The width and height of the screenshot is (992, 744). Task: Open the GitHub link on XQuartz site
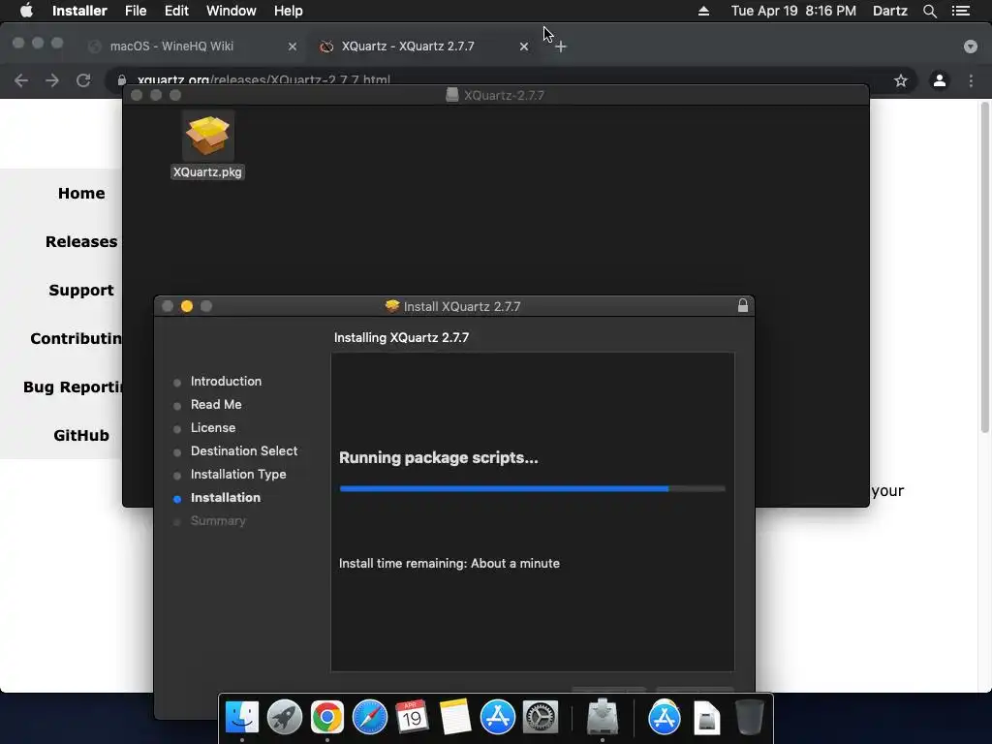coord(81,435)
